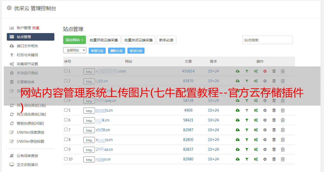Tick the checkbox for site row 1
324x172 pixels.
pos(66,71)
